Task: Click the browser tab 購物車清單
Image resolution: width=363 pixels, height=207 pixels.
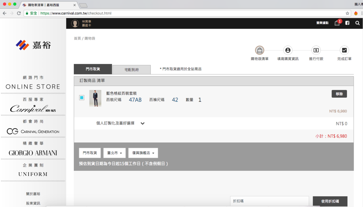Action: 49,5
